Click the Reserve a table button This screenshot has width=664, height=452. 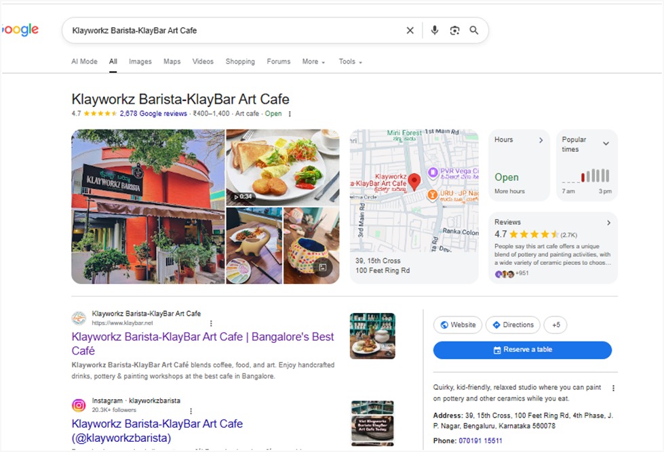pyautogui.click(x=522, y=350)
